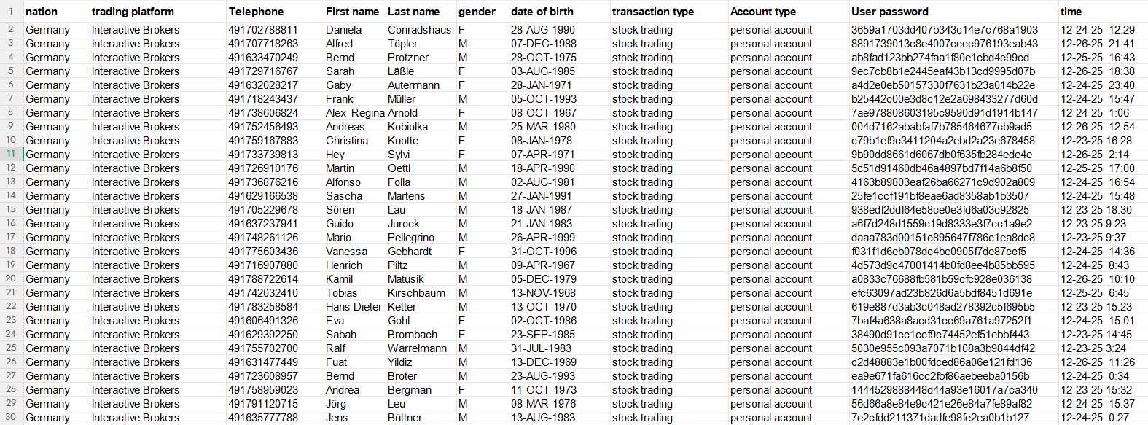Click date of birth 28-AUG-1990
Screen dimensions: 1148x425
(x=559, y=30)
